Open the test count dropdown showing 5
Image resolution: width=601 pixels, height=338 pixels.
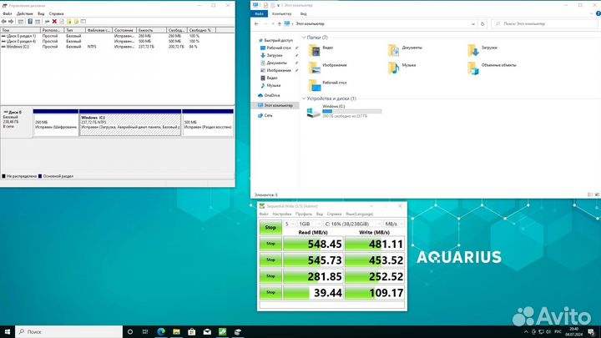coord(290,224)
